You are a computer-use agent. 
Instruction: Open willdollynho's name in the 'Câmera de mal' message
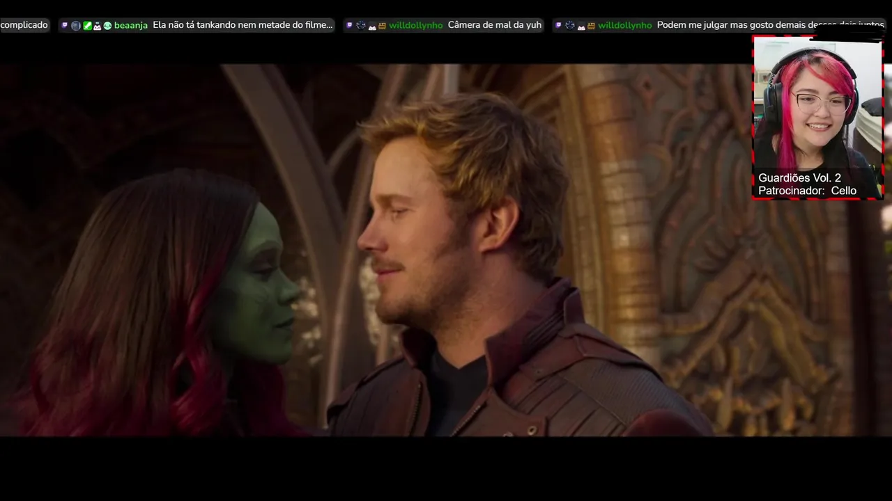coord(416,25)
